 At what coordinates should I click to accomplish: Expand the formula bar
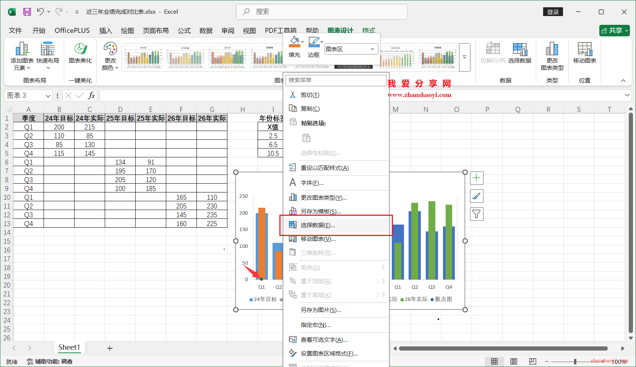[x=627, y=95]
